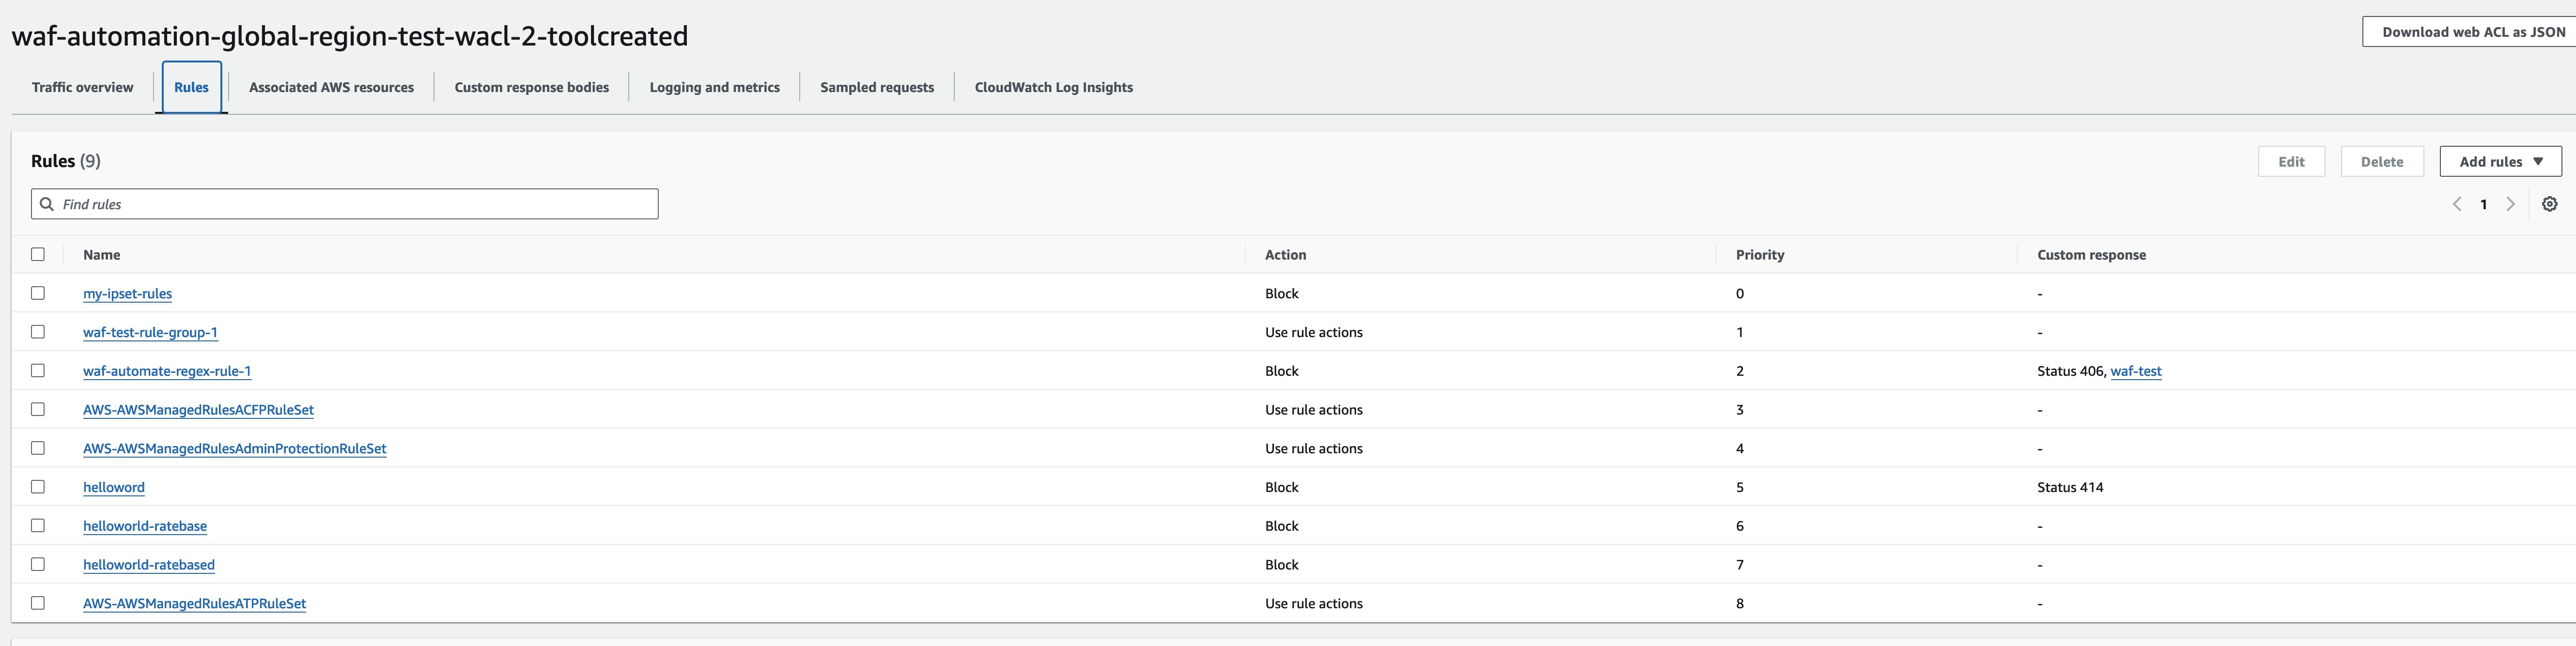2576x646 pixels.
Task: Click the search magnifier icon in Find rules
Action: pyautogui.click(x=47, y=204)
